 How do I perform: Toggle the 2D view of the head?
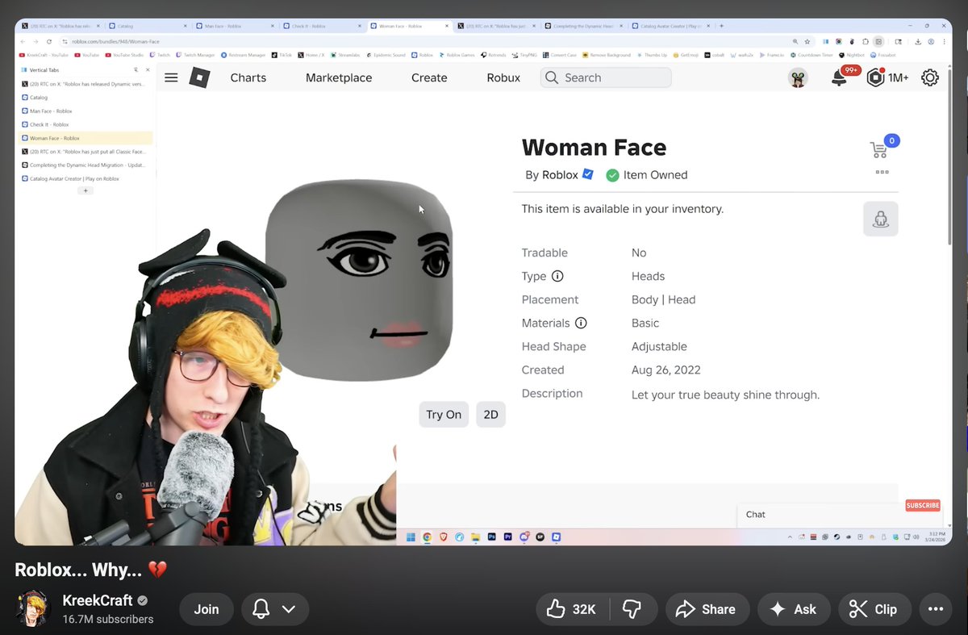click(490, 414)
